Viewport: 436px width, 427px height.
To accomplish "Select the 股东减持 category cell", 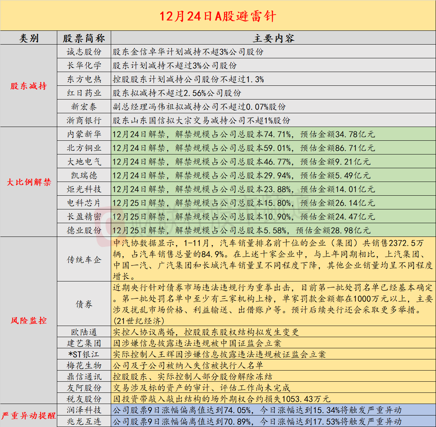I will [x=29, y=86].
